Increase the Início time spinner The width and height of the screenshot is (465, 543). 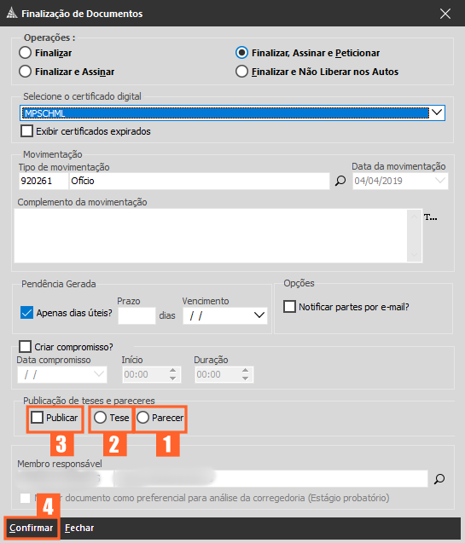click(x=173, y=371)
